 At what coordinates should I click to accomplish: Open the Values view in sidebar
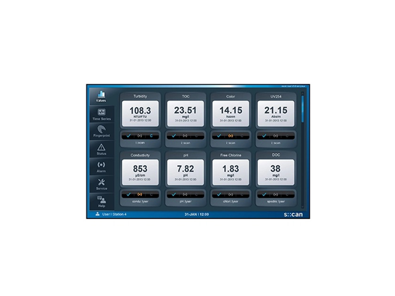click(101, 96)
